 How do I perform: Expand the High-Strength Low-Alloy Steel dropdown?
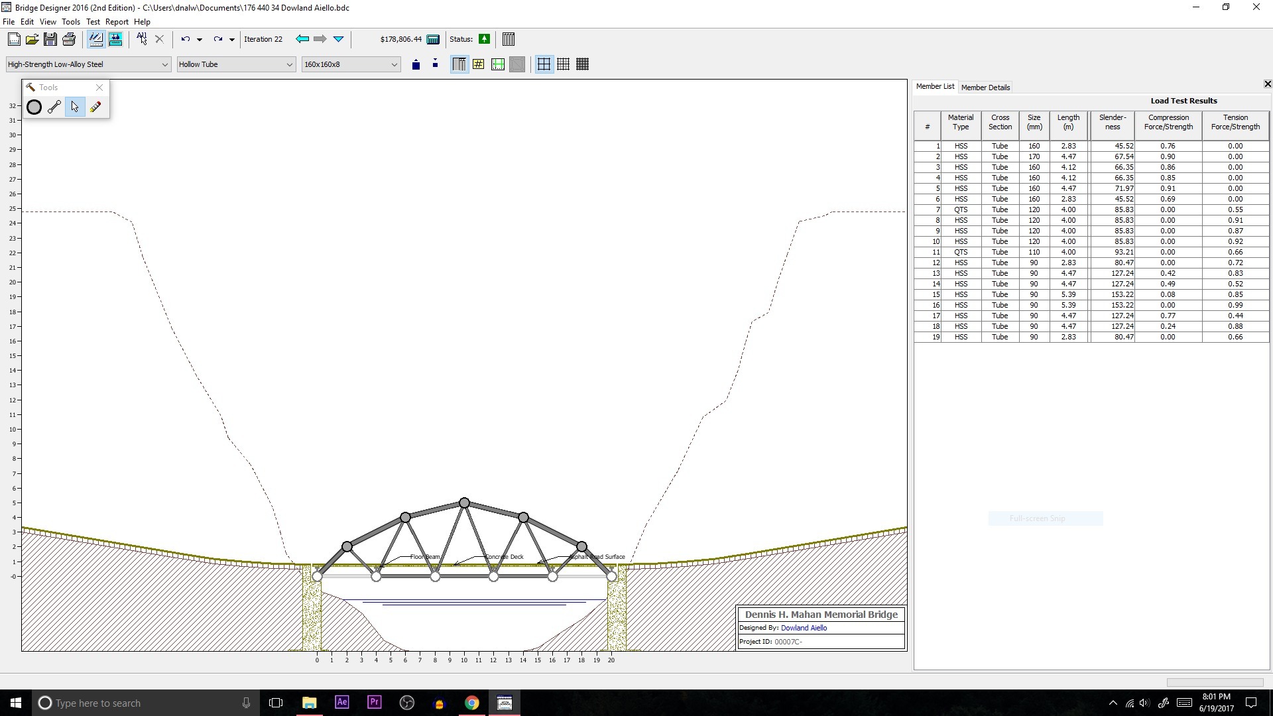(164, 64)
